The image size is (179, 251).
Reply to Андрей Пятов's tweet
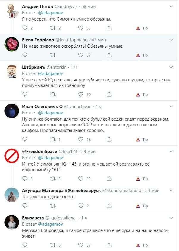(25, 28)
